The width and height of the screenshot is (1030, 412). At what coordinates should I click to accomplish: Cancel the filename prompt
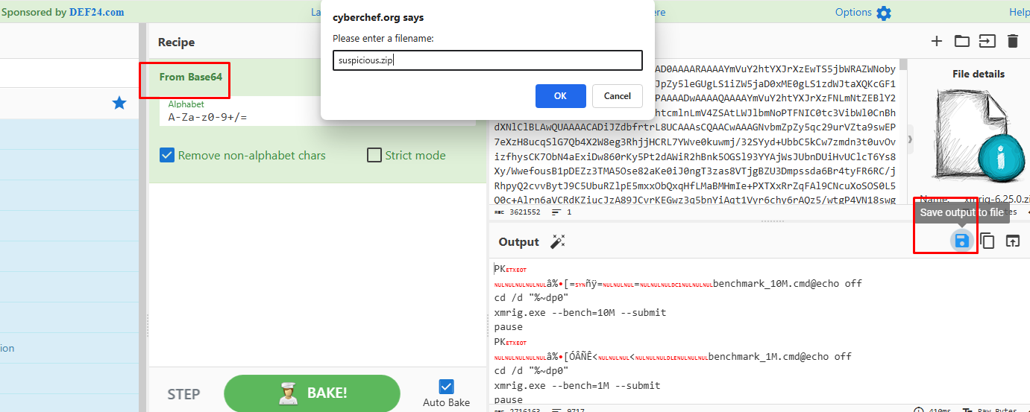[617, 95]
